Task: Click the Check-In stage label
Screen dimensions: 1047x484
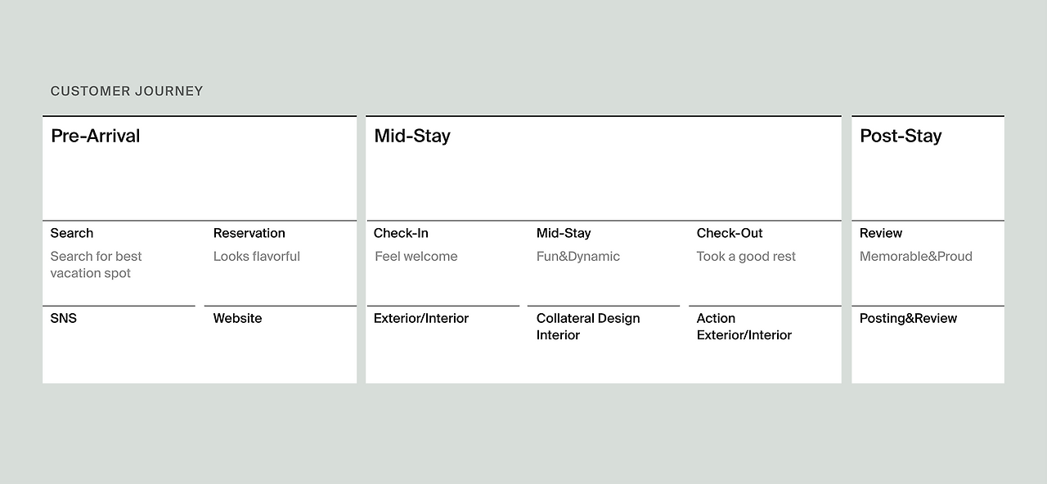Action: tap(401, 233)
